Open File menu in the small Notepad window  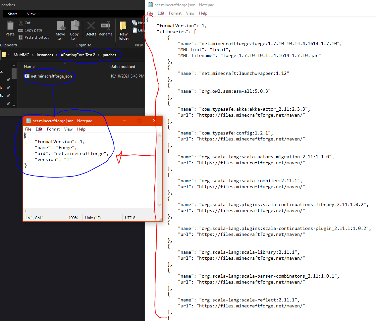[x=28, y=129]
